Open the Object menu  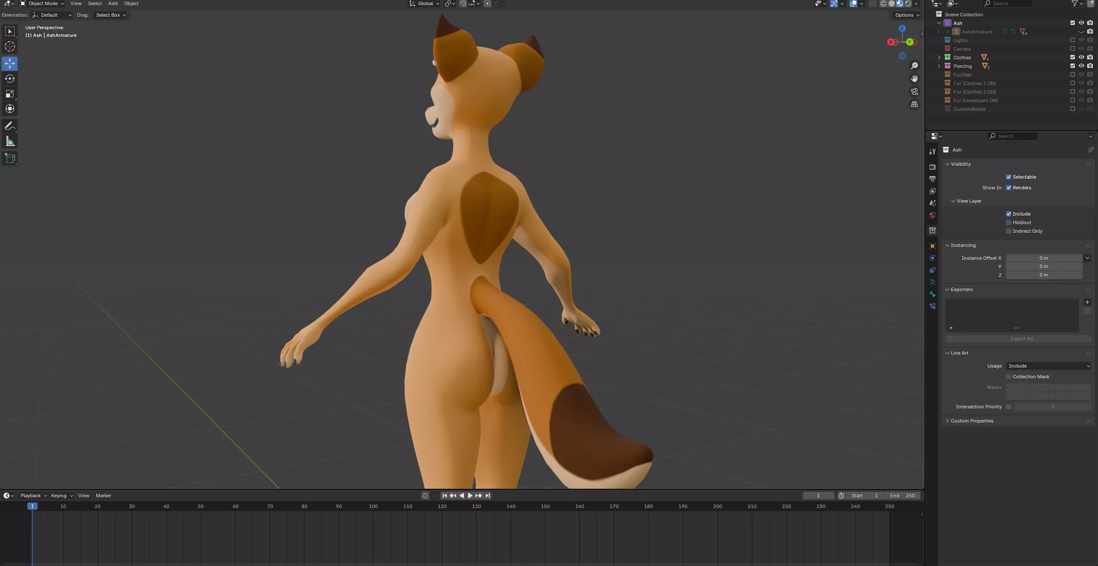(131, 3)
